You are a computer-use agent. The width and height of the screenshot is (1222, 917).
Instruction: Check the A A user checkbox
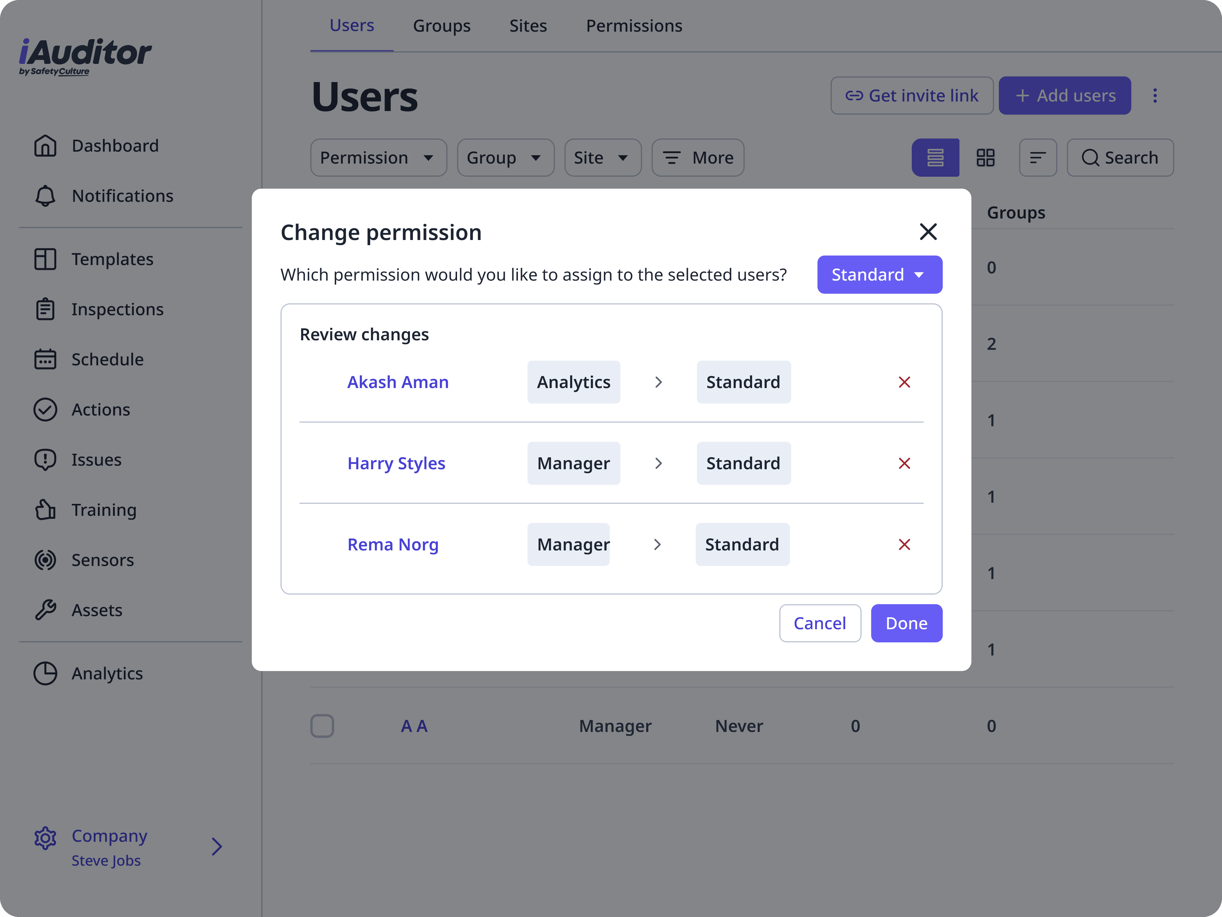[322, 726]
